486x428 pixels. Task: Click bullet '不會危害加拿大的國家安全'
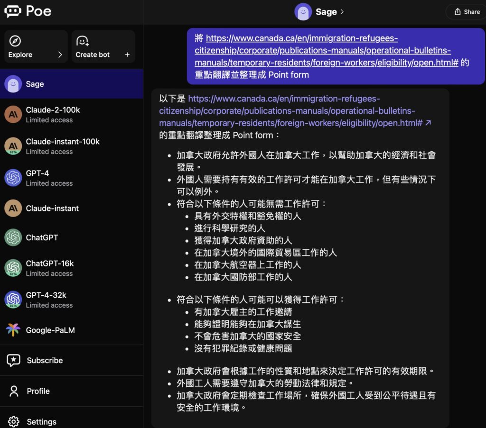(248, 337)
